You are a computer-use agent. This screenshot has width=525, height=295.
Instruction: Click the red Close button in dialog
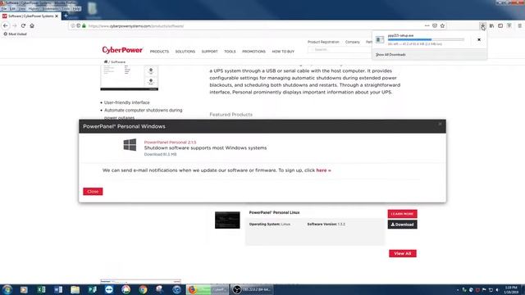(x=93, y=191)
